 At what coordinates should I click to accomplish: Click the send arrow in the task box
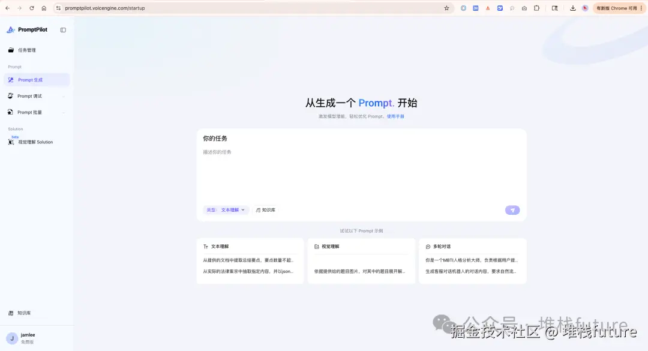click(x=512, y=210)
